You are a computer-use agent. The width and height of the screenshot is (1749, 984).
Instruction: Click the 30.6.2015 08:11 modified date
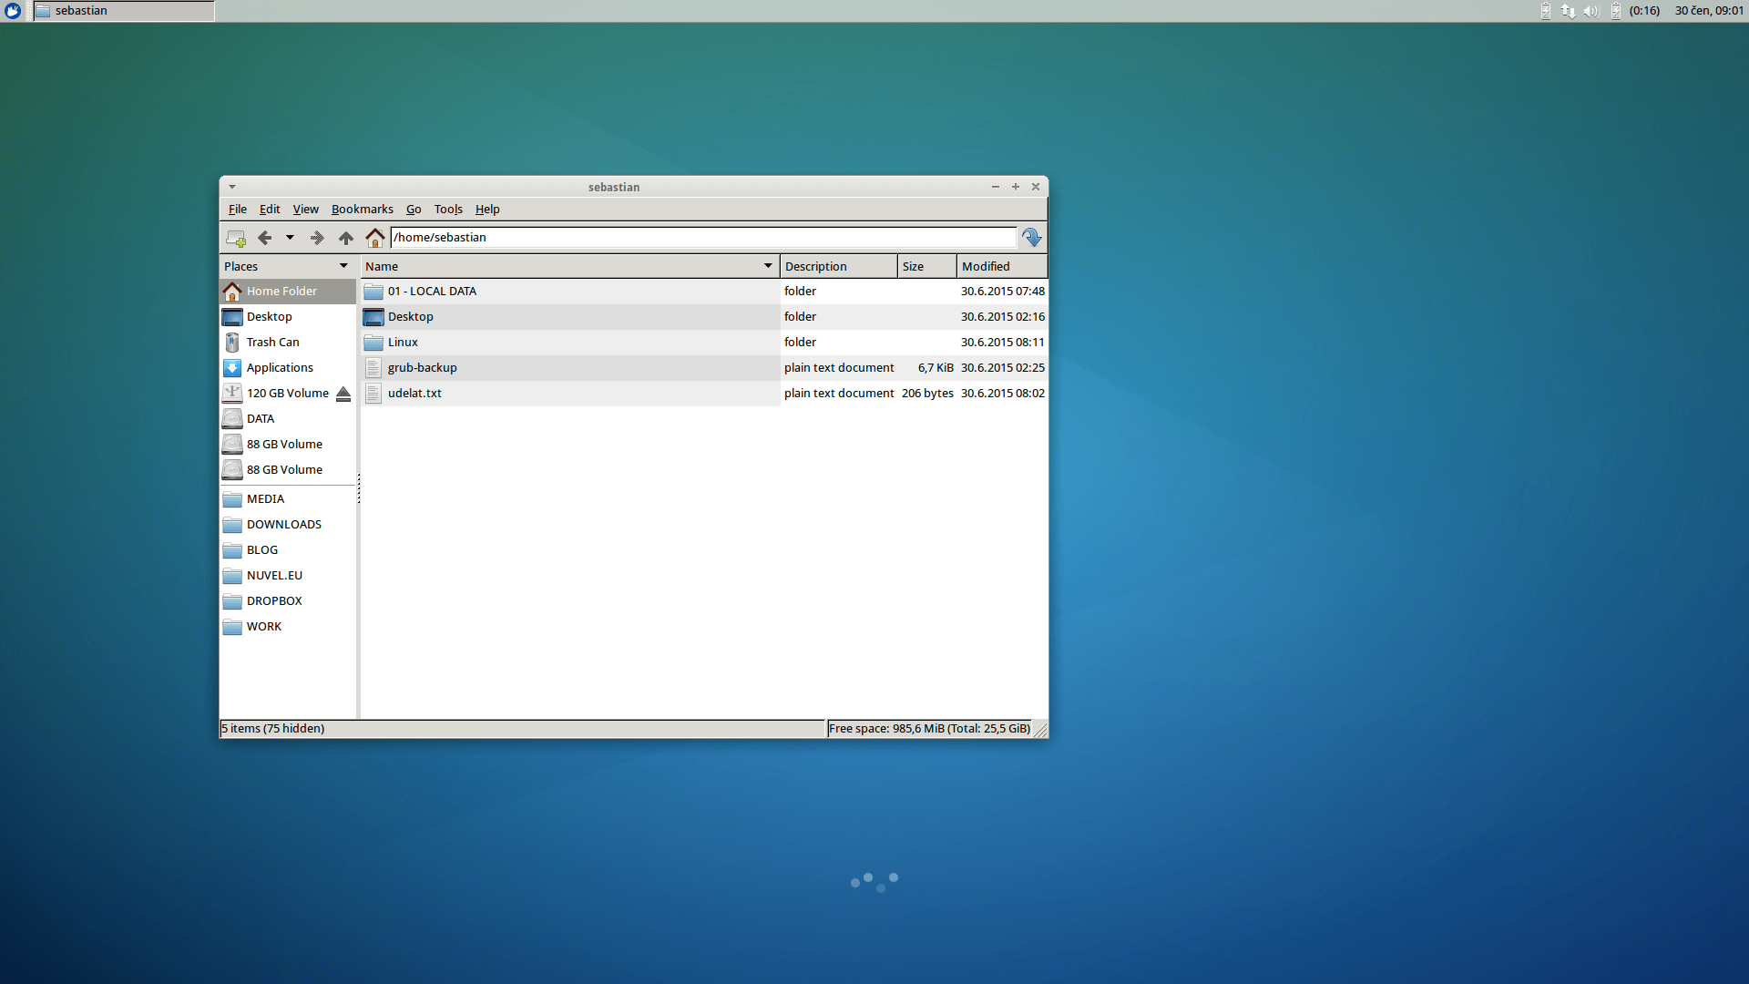(1003, 343)
